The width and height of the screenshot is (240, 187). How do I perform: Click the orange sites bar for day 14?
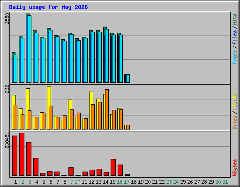[107, 109]
